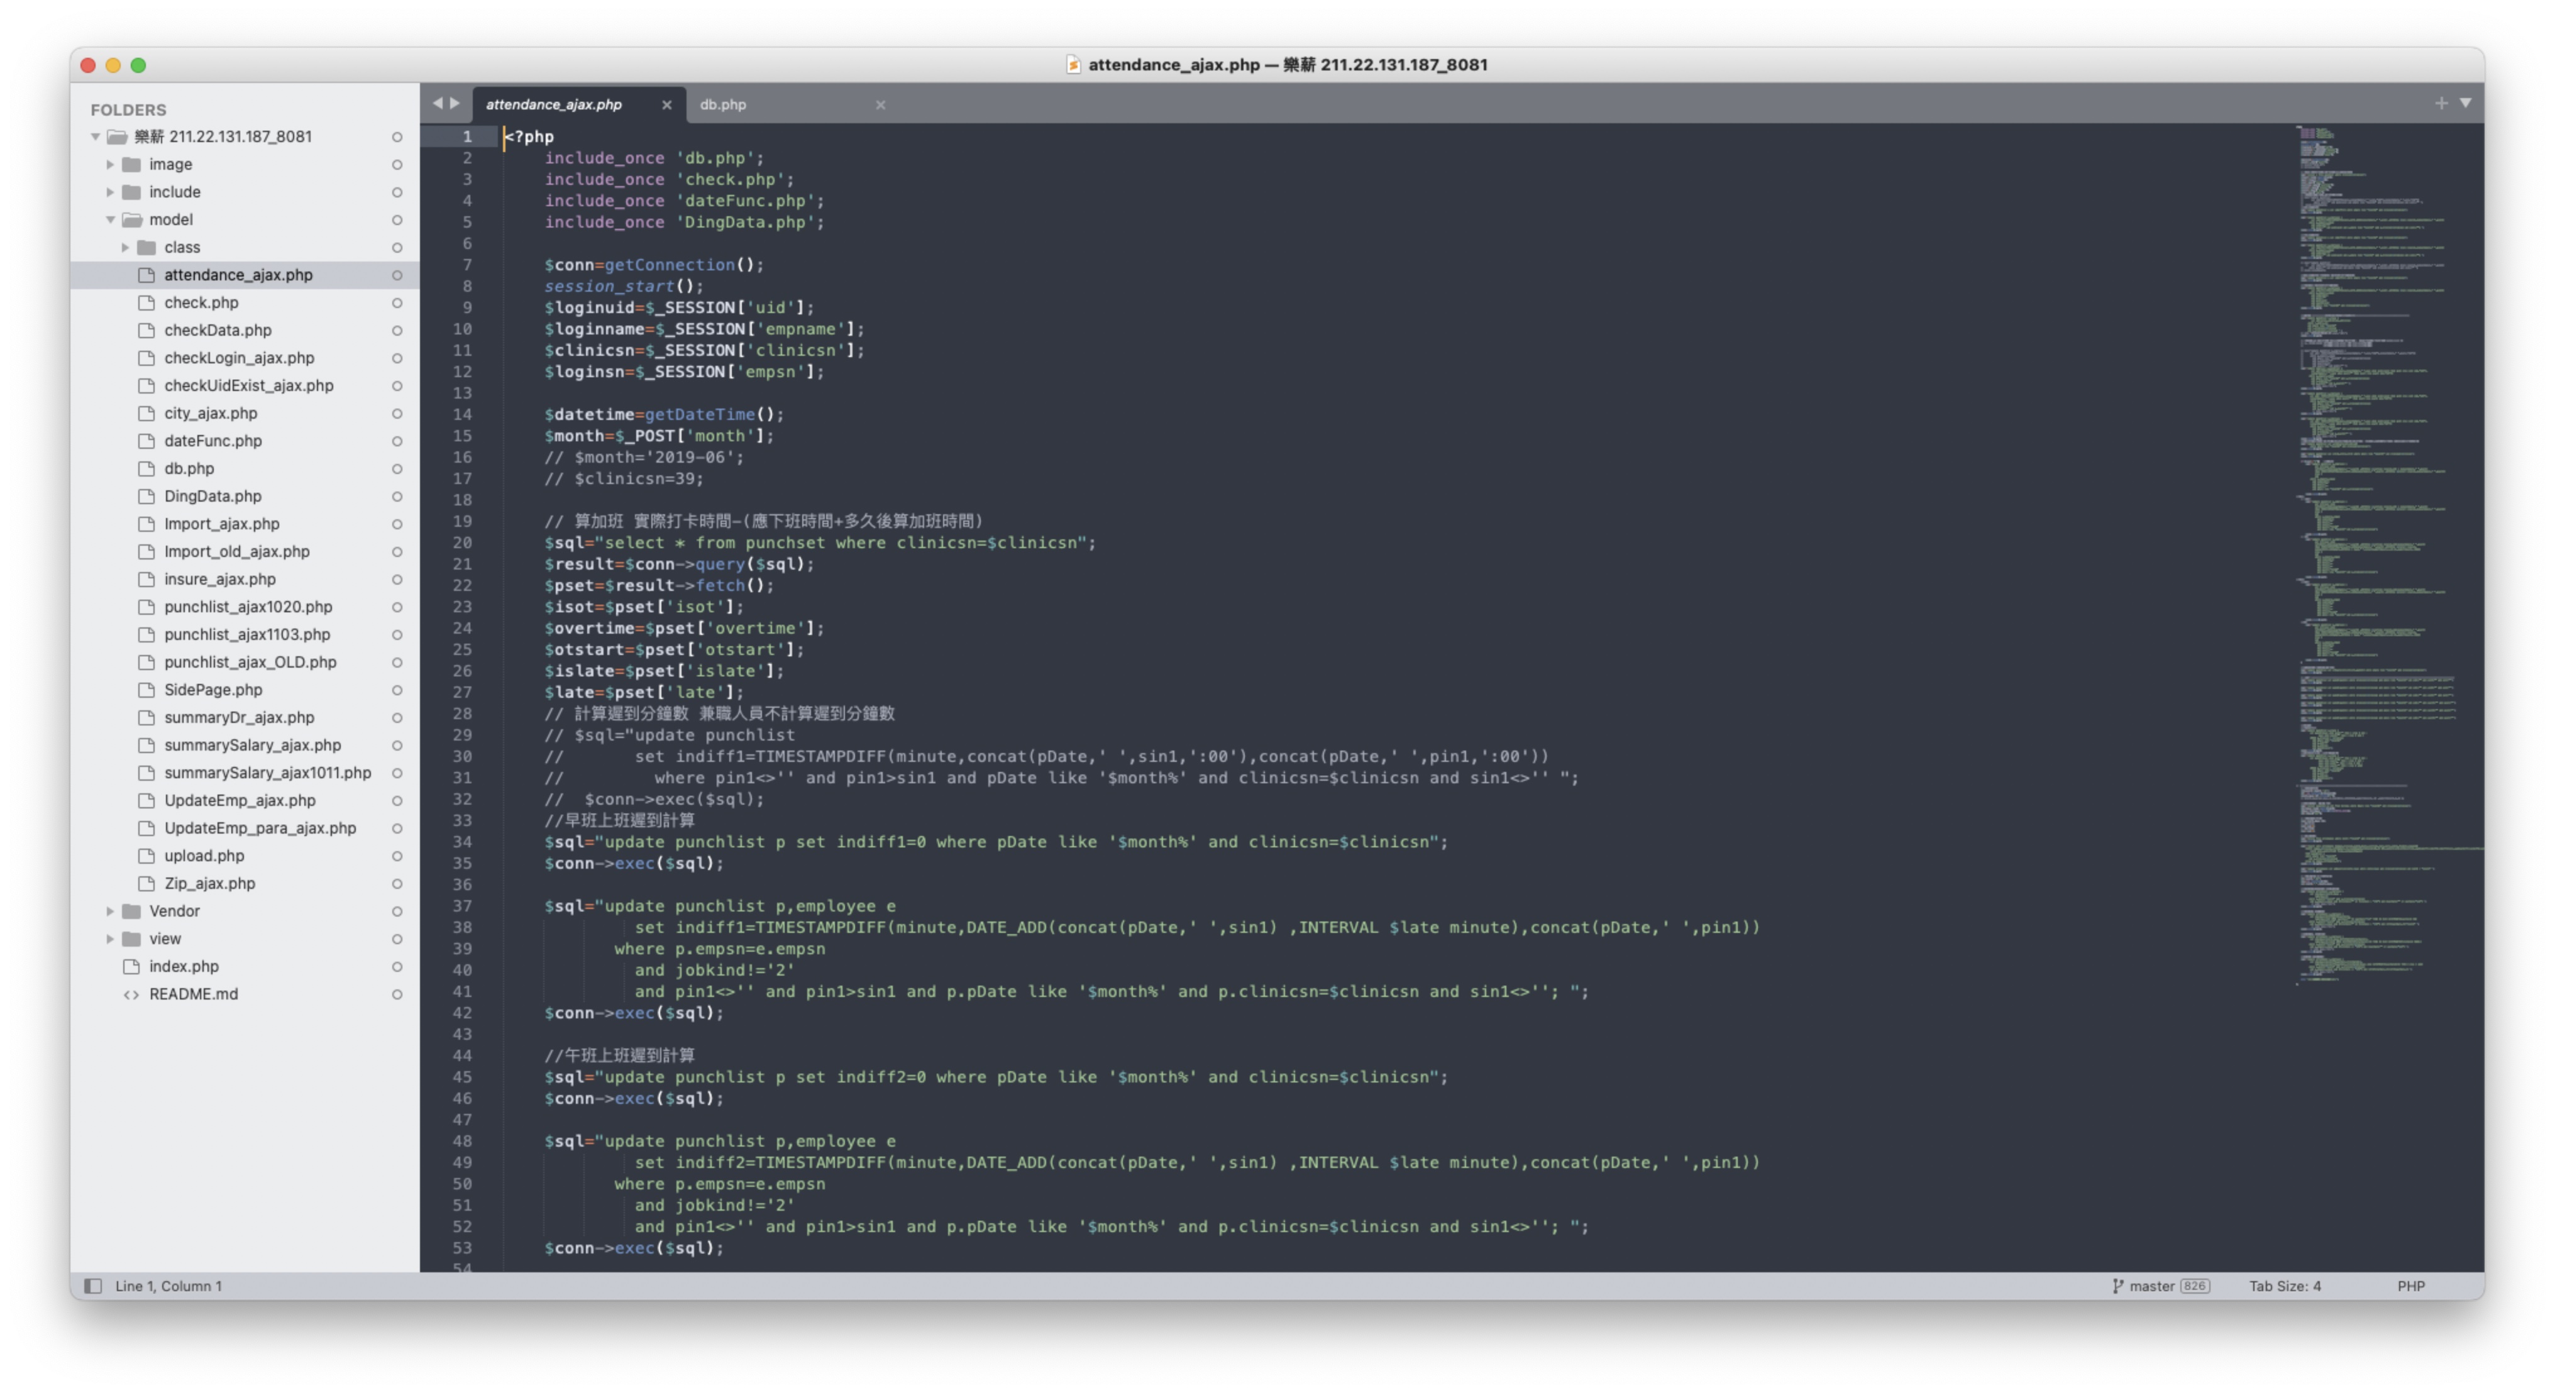The height and width of the screenshot is (1393, 2555).
Task: Expand the Vendor folder
Action: click(110, 911)
